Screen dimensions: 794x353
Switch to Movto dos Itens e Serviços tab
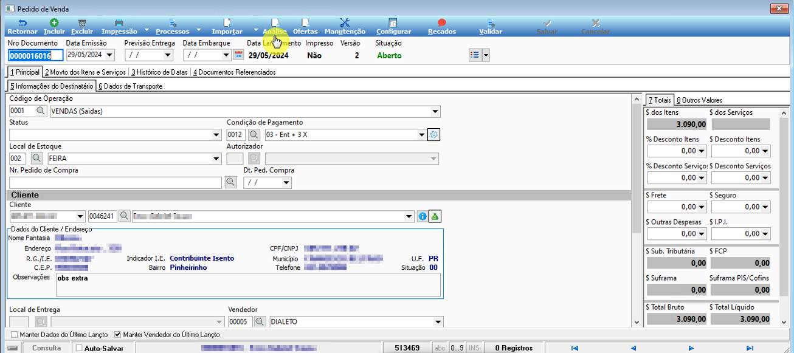coord(85,72)
